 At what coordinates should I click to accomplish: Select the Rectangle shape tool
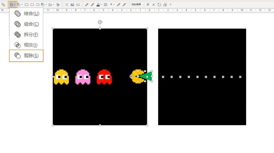[x=27, y=5]
